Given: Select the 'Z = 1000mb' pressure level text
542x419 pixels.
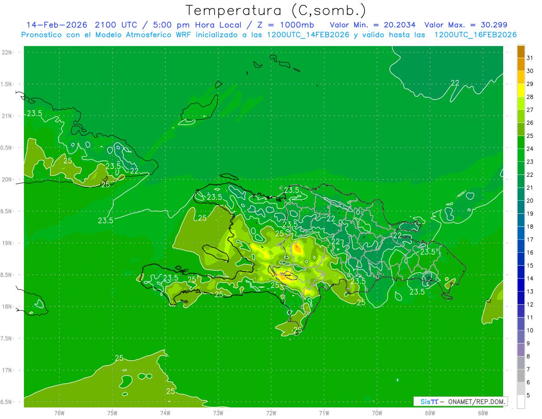Looking at the screenshot, I should coord(285,25).
